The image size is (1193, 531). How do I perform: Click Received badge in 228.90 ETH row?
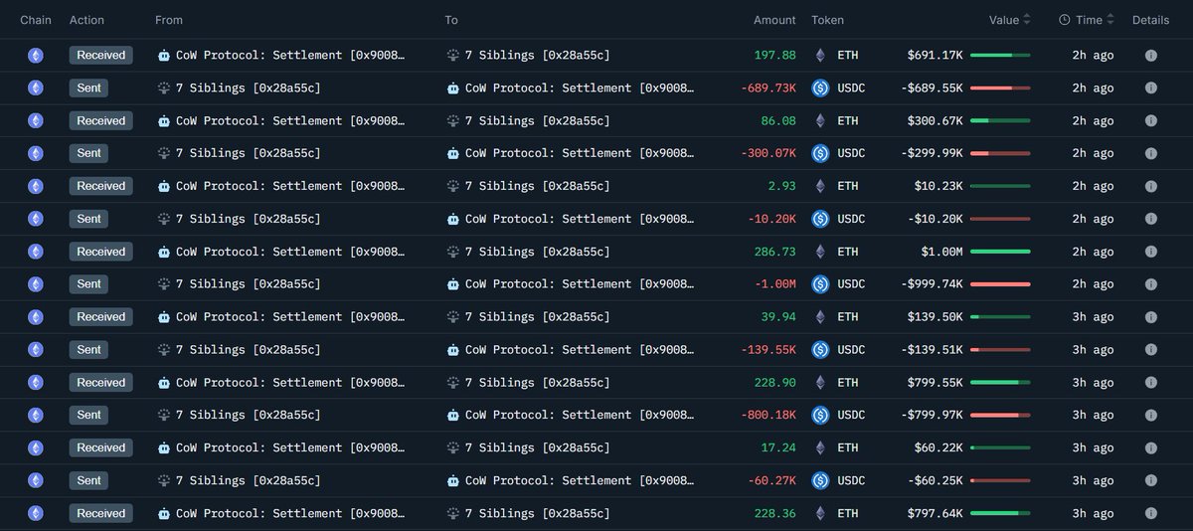[101, 383]
